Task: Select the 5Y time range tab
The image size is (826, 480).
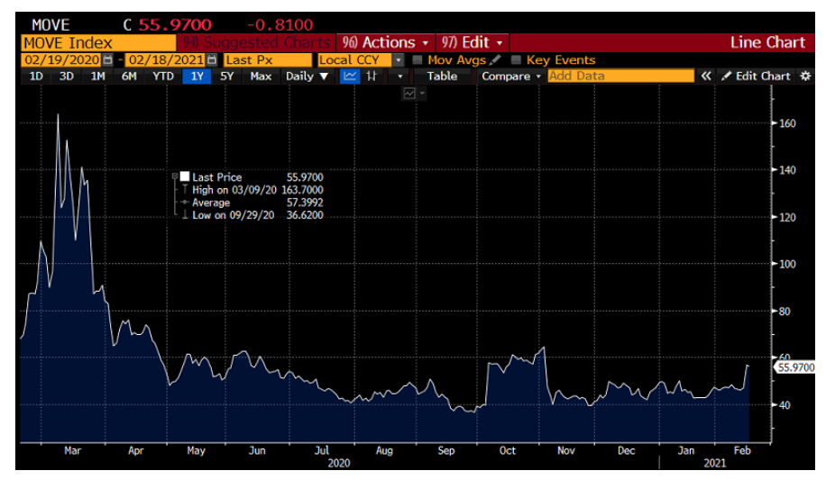Action: tap(227, 77)
